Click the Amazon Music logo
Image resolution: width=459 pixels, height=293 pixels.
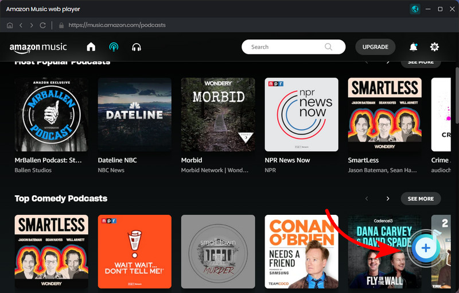pos(38,48)
